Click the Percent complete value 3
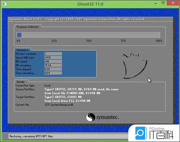180x142 pixels. coord(53,54)
